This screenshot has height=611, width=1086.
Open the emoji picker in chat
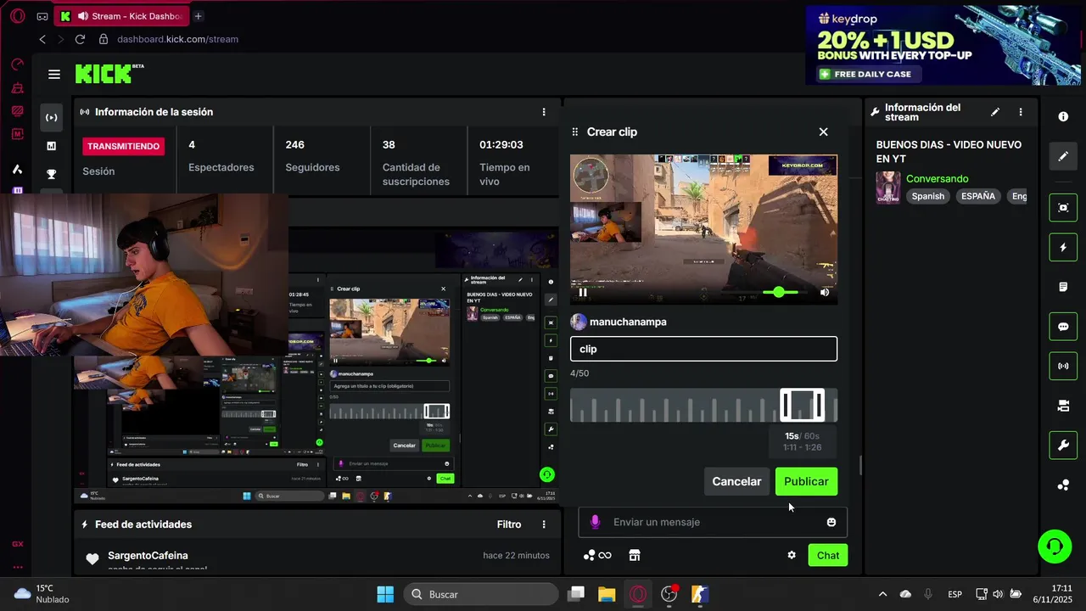coord(831,522)
